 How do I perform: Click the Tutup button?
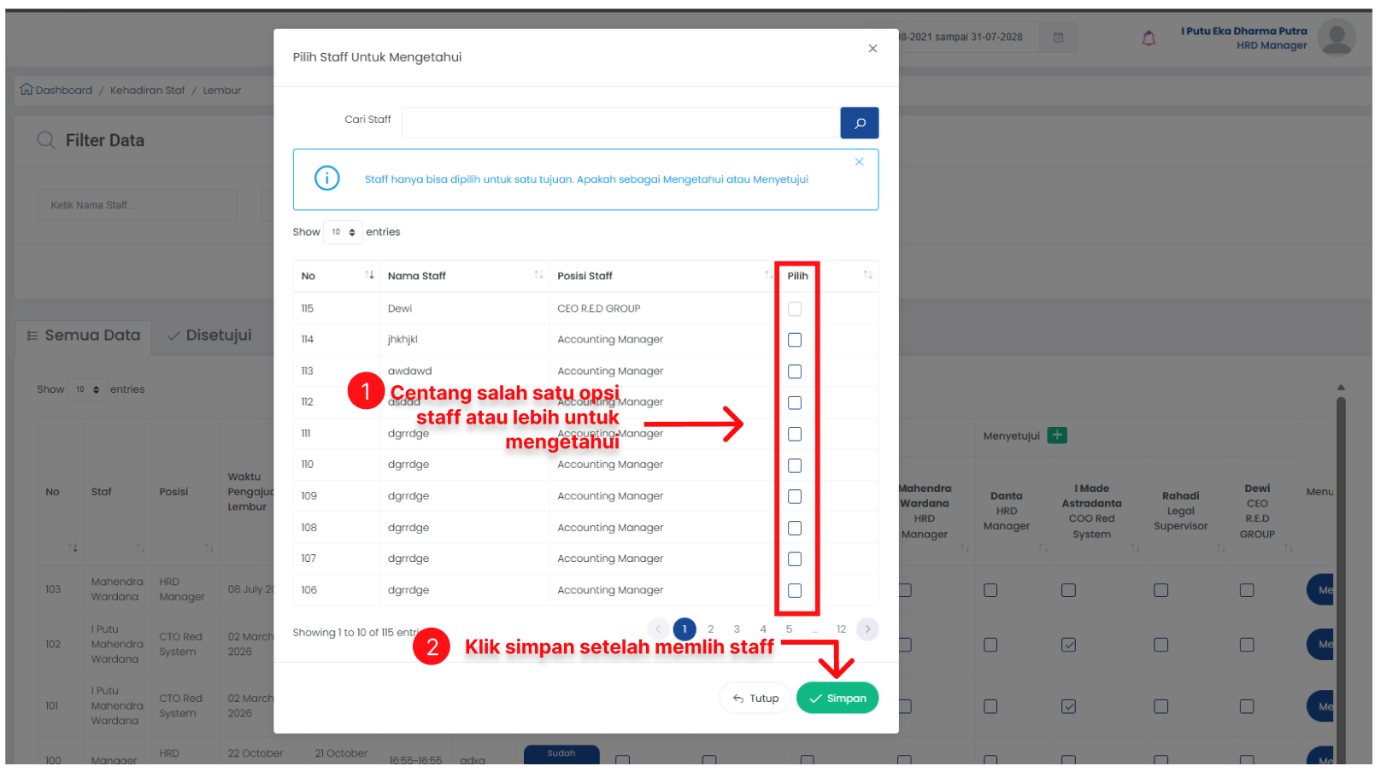pyautogui.click(x=755, y=698)
